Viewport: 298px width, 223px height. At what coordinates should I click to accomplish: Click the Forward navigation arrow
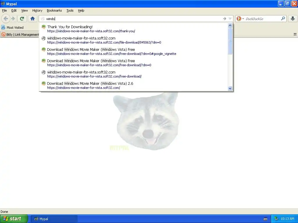point(13,19)
